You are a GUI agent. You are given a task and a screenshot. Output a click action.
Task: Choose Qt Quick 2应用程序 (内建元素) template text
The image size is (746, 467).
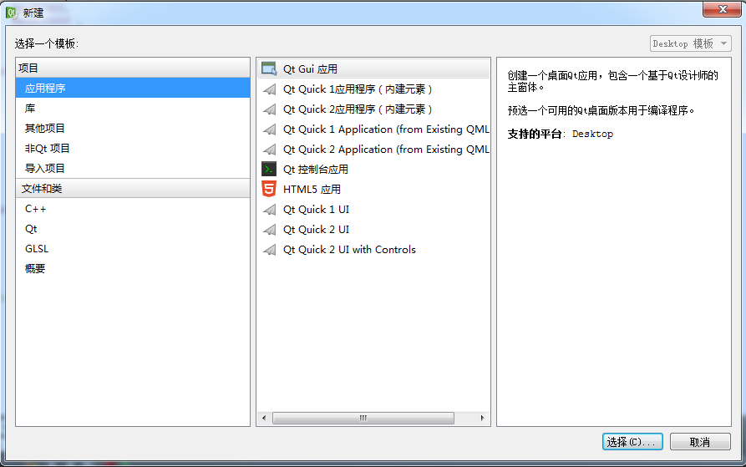[x=358, y=109]
